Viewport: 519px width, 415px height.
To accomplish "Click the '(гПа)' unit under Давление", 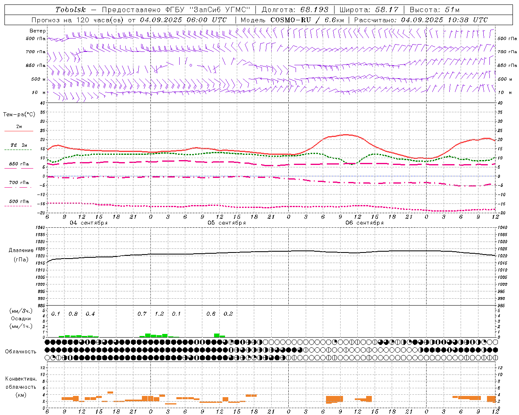I will 21,259.
